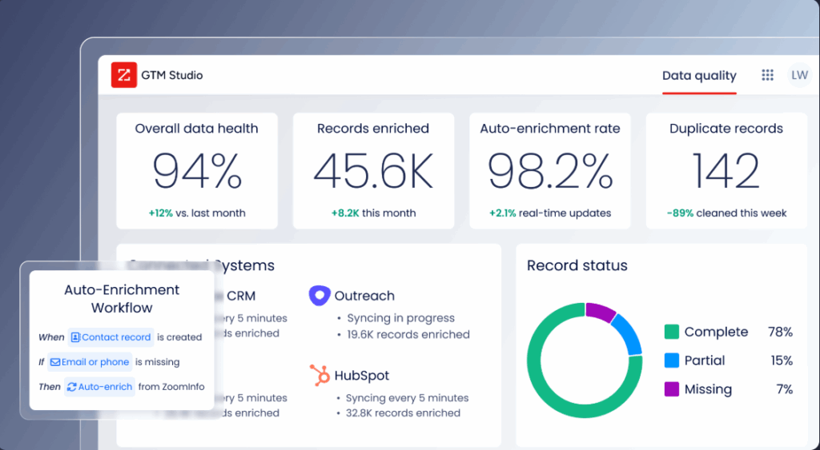Open the Duplicate records card
Image resolution: width=820 pixels, height=450 pixels.
click(x=726, y=170)
